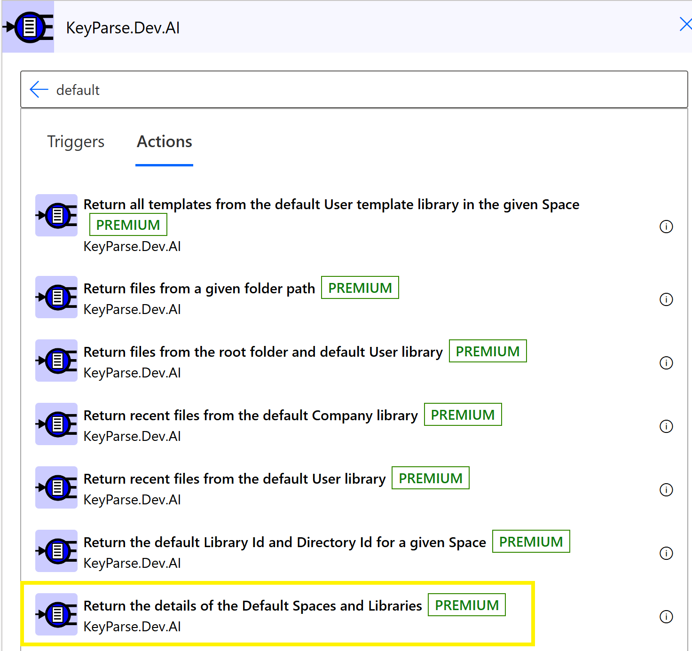Click the 'KeyParse.Dev.AI' title in the header
The image size is (692, 651).
pyautogui.click(x=123, y=28)
